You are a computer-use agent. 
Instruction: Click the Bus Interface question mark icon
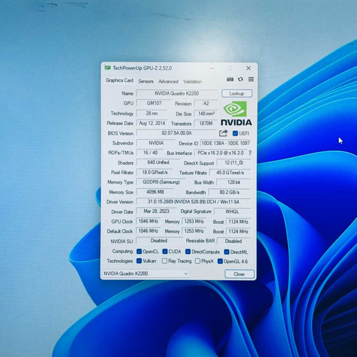pyautogui.click(x=250, y=153)
